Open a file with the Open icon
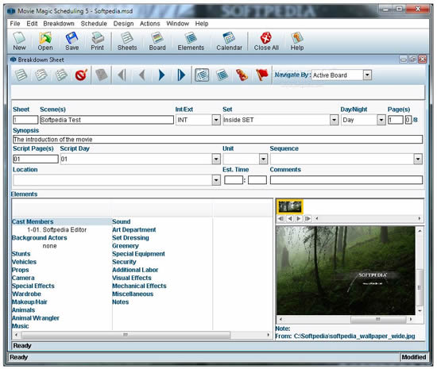Viewport: 437px width, 369px height. (45, 41)
